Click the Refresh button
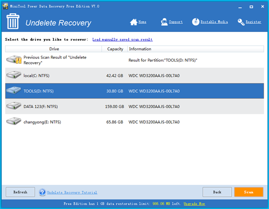The height and width of the screenshot is (209, 269). [x=20, y=192]
